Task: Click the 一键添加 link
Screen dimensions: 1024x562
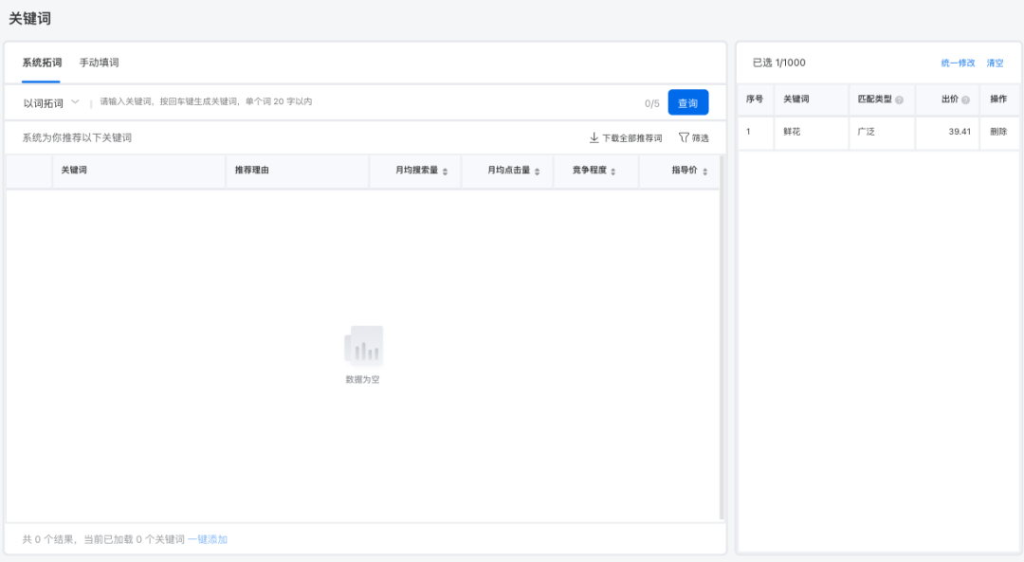Action: (207, 539)
